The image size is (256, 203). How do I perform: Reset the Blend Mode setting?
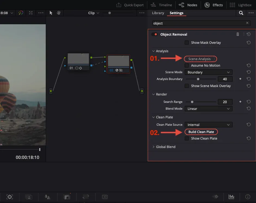(248, 109)
